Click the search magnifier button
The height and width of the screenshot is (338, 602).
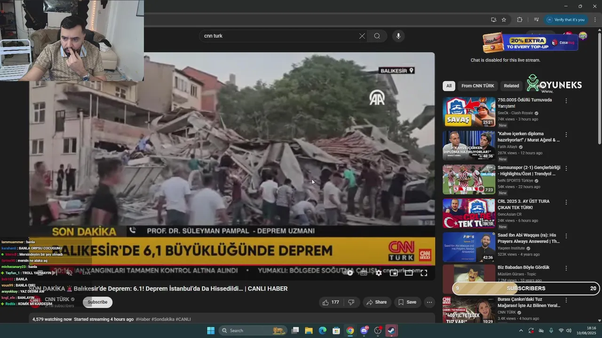pyautogui.click(x=377, y=36)
